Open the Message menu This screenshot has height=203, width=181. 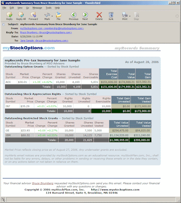point(37,8)
